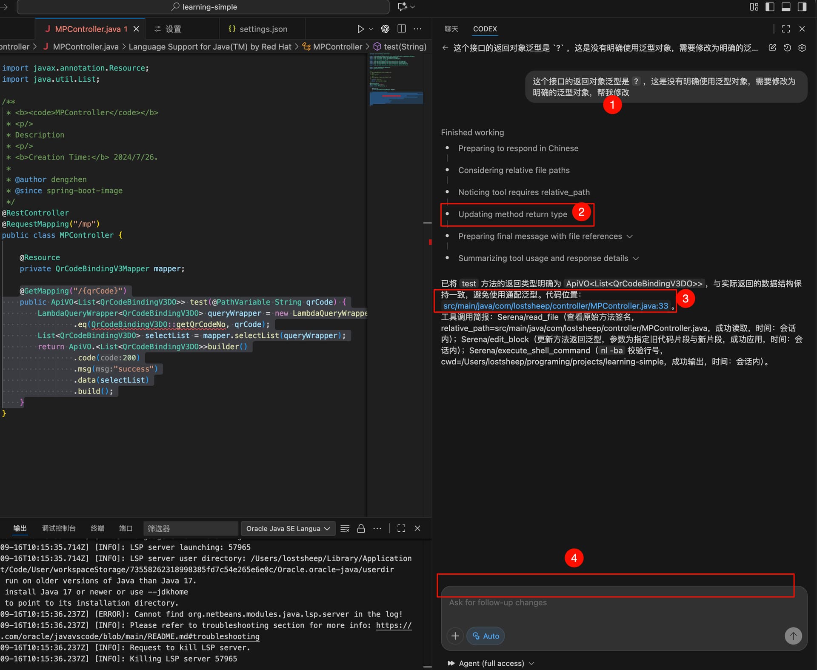Switch to the settings.json tab
The width and height of the screenshot is (817, 670).
[x=258, y=29]
